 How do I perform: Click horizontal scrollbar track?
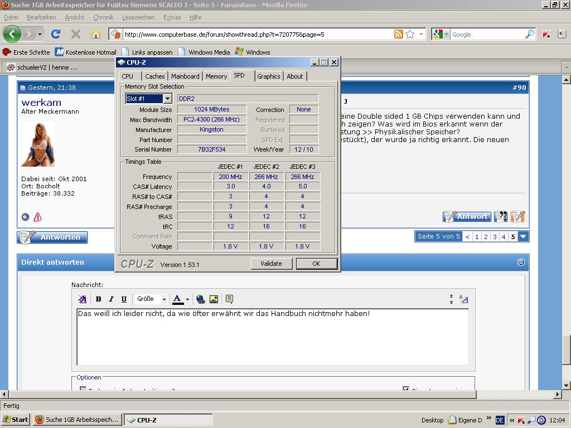515,394
